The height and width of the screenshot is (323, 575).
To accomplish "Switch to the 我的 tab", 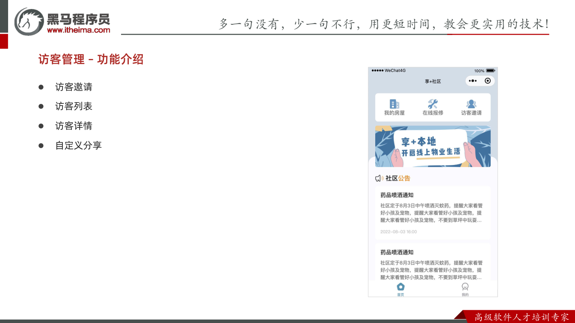I will [x=465, y=289].
